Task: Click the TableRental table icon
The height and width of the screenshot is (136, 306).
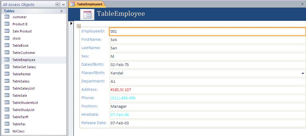Action: point(7,74)
